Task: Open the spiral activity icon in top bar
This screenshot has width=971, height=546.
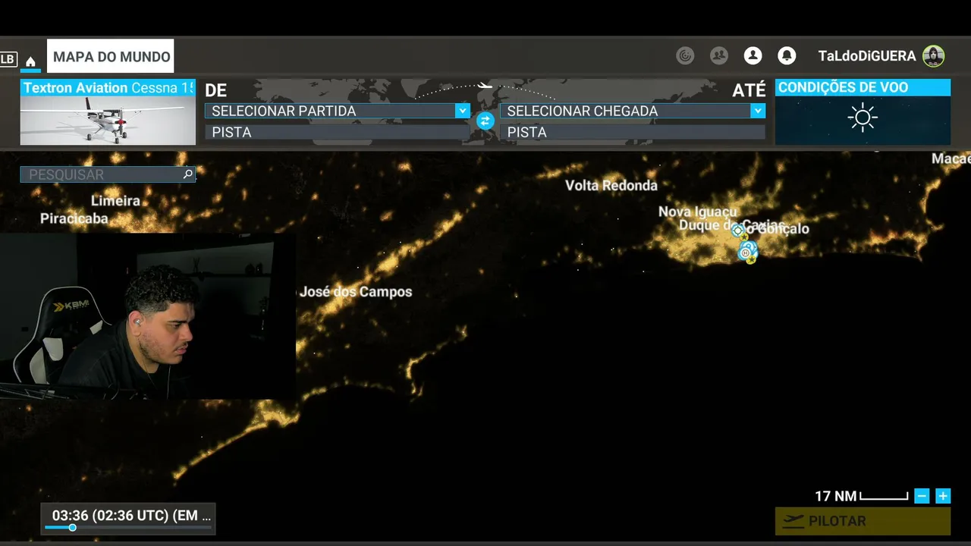Action: click(685, 55)
